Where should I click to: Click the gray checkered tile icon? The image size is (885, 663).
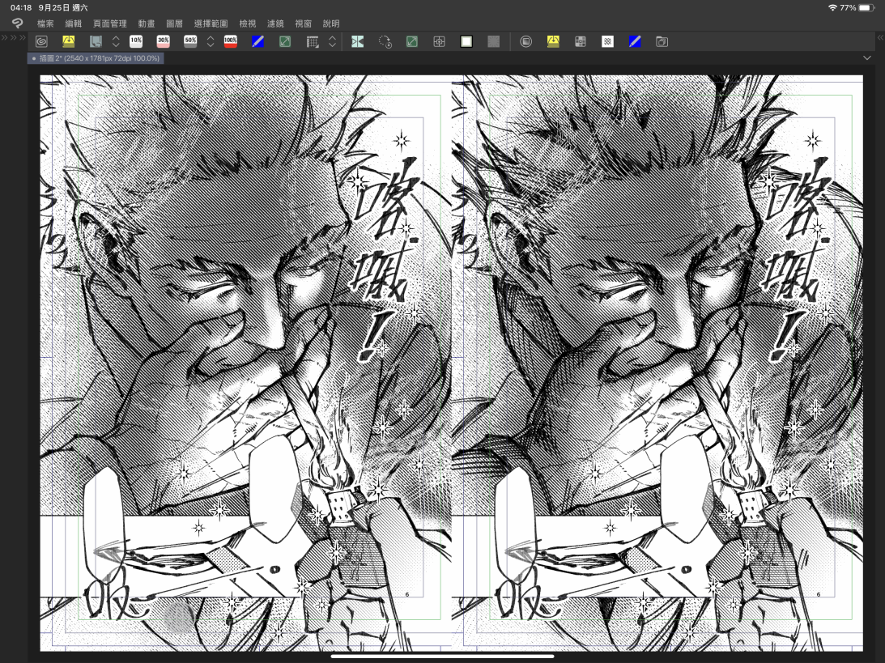point(581,42)
